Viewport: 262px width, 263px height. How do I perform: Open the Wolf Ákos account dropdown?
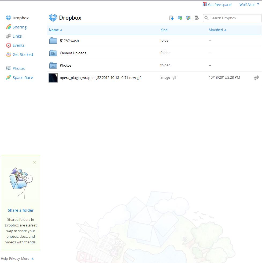(x=249, y=5)
